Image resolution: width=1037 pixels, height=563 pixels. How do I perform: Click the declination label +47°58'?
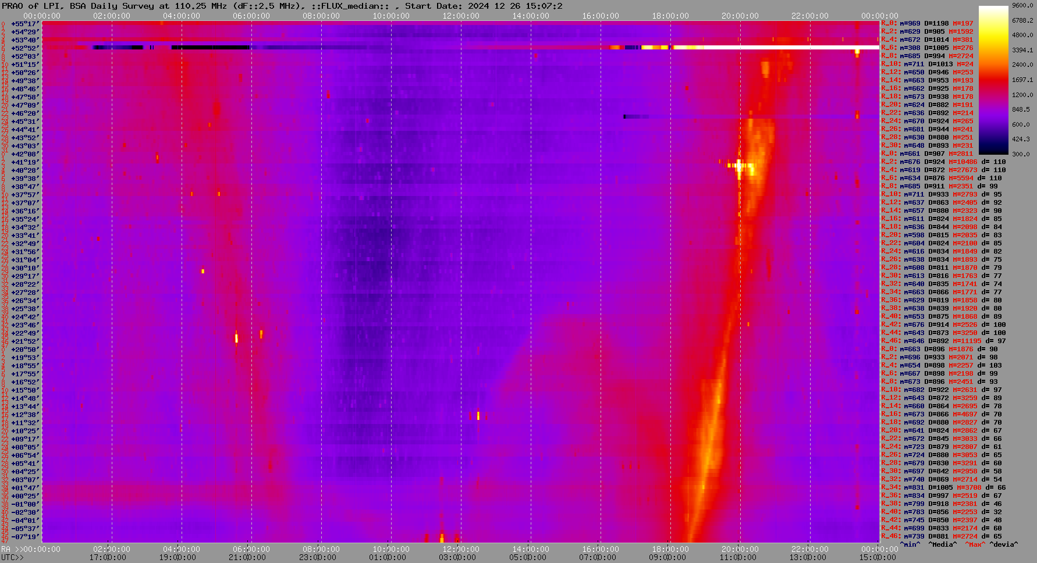(24, 97)
